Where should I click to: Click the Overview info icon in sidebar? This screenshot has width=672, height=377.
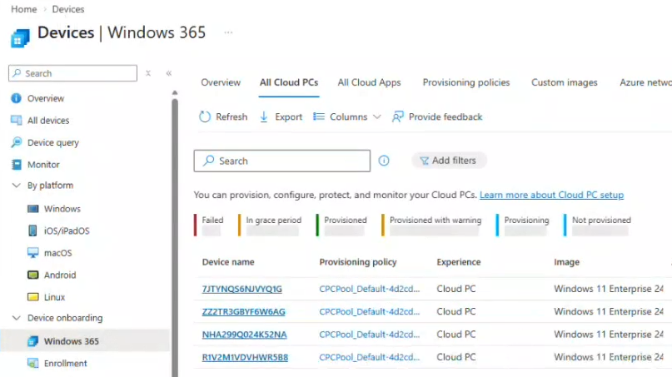(x=16, y=98)
